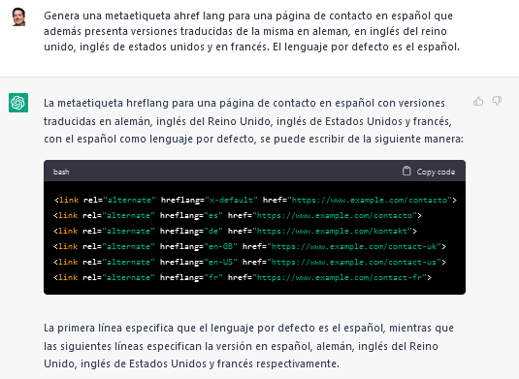The image size is (519, 379).
Task: Click the ChatGPT logo avatar
Action: 18,103
